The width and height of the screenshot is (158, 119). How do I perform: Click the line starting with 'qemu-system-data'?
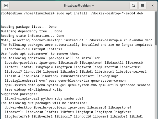77,85
